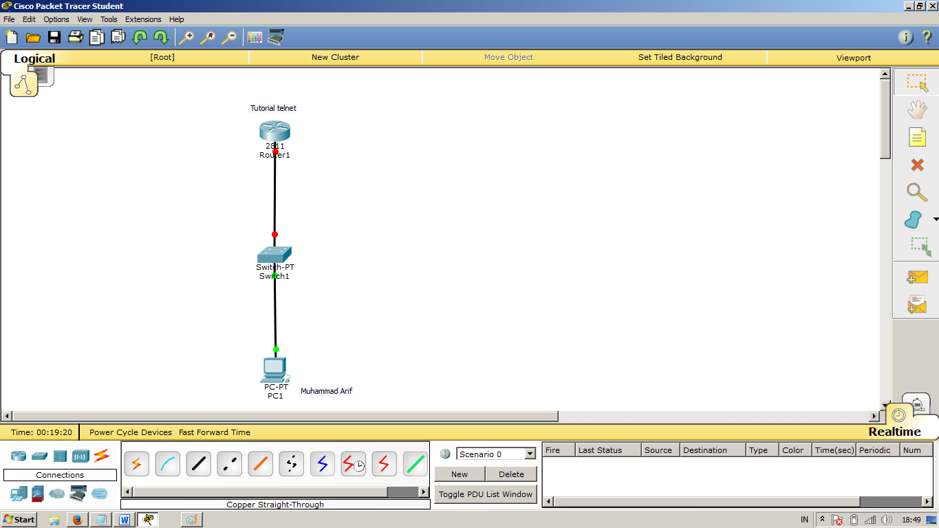The width and height of the screenshot is (939, 528).
Task: Click New to add a scenario
Action: [x=459, y=474]
